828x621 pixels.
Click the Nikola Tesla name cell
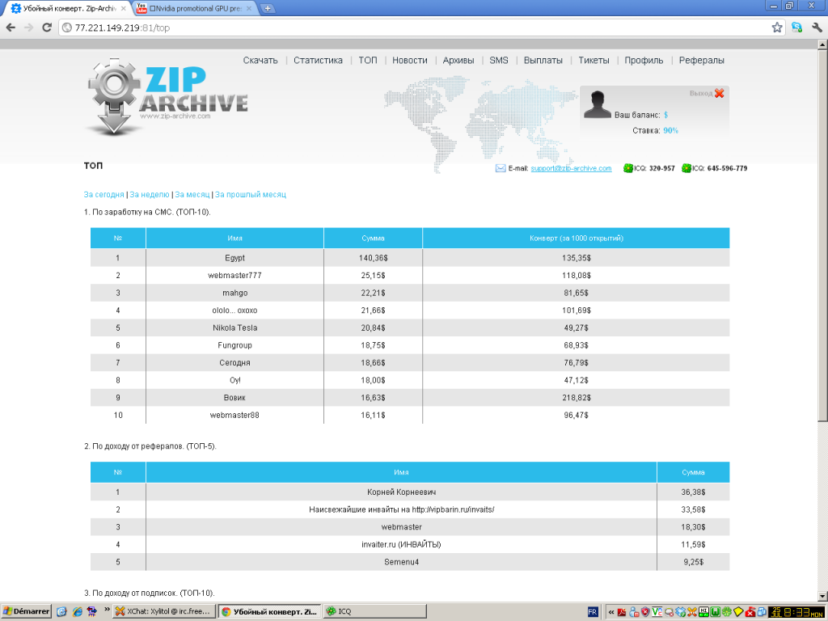[235, 327]
